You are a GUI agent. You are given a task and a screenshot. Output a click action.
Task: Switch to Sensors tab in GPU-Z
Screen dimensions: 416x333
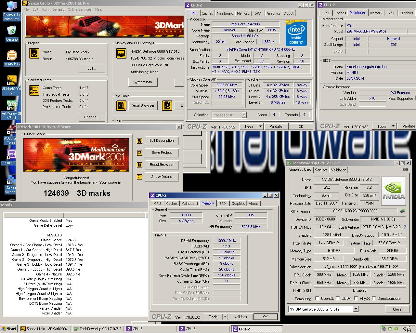pos(321,170)
